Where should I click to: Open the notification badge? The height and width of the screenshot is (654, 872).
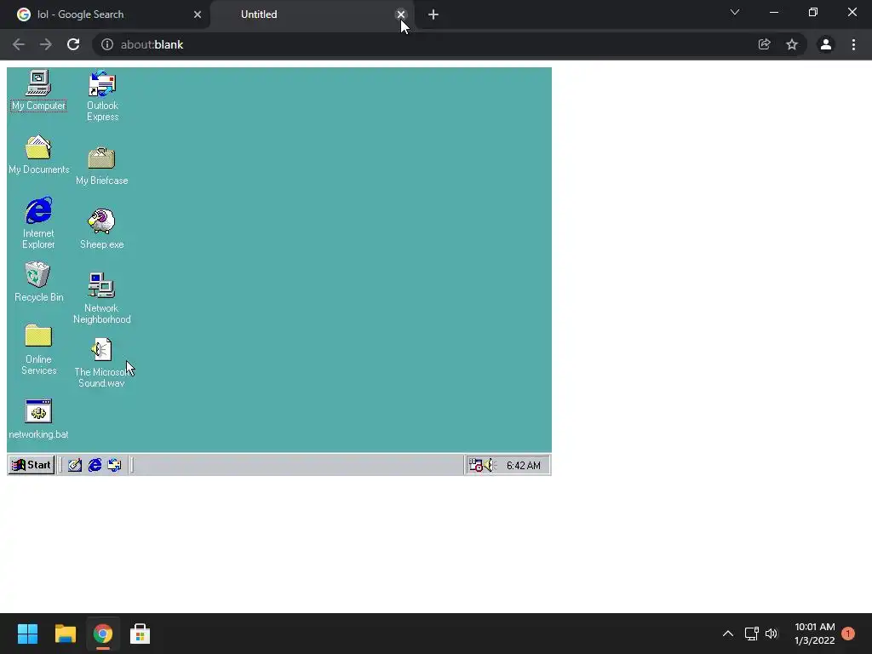[x=848, y=634]
